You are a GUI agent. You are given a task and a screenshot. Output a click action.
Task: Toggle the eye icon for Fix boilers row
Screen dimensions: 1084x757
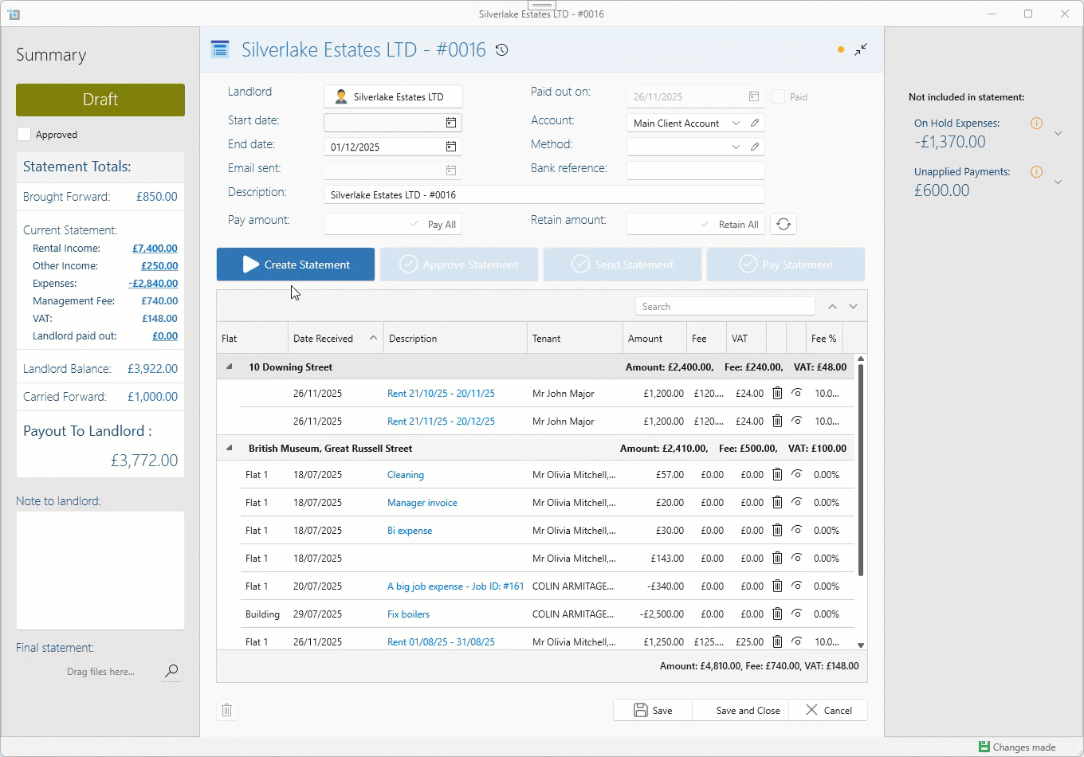(x=796, y=614)
